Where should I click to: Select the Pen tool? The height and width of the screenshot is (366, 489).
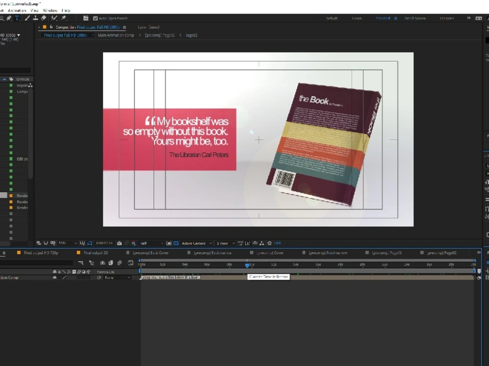[9, 18]
